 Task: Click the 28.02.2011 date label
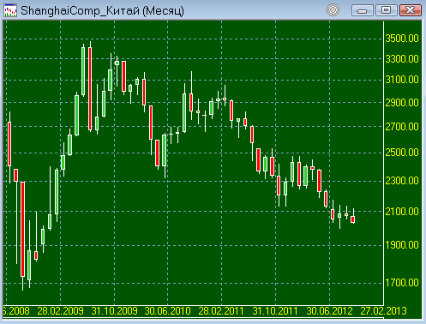[x=221, y=311]
